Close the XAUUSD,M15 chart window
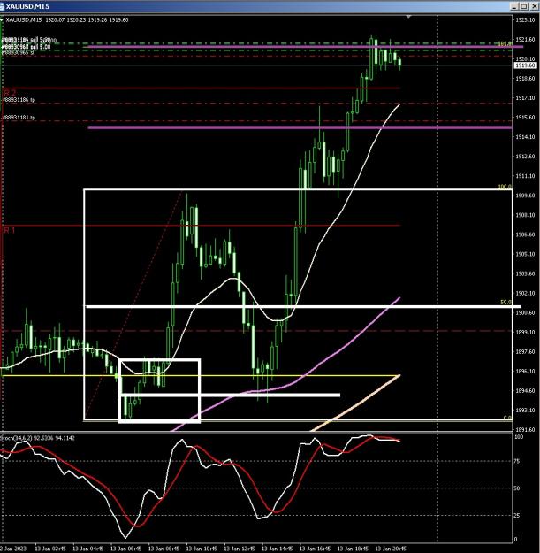 tap(533, 6)
